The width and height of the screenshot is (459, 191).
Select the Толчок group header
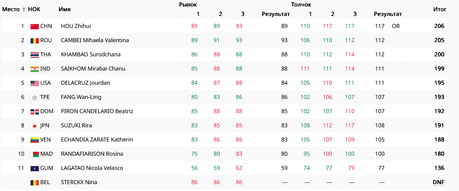[x=301, y=4]
